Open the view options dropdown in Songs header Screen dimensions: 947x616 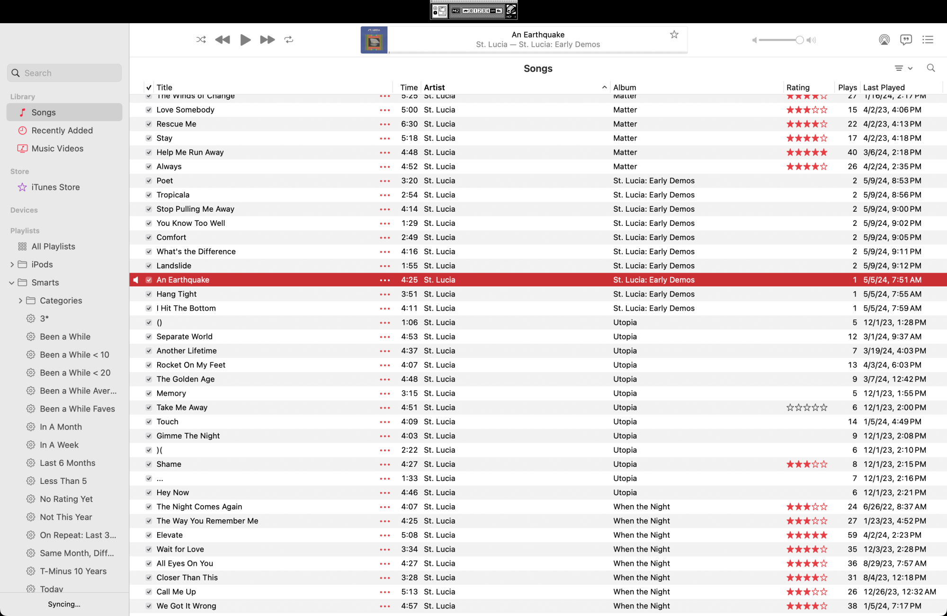903,68
